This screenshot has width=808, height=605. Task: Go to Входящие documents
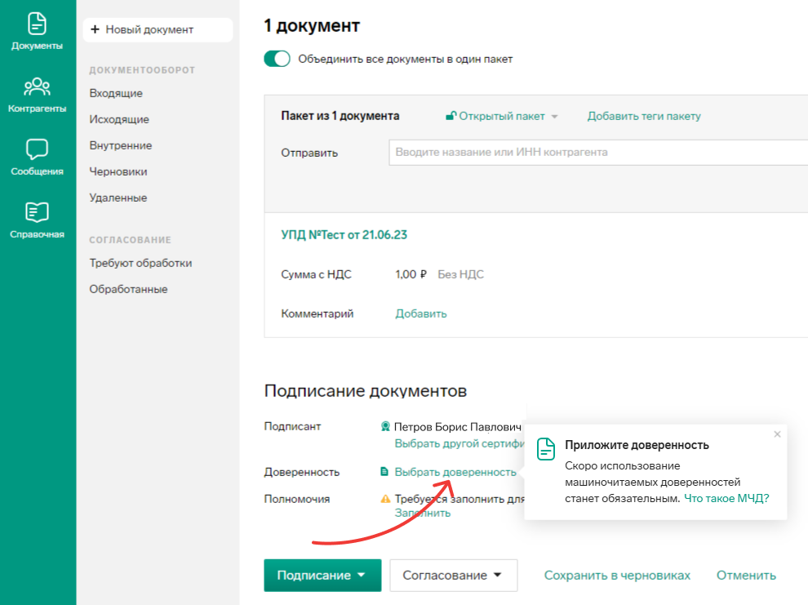pos(116,93)
